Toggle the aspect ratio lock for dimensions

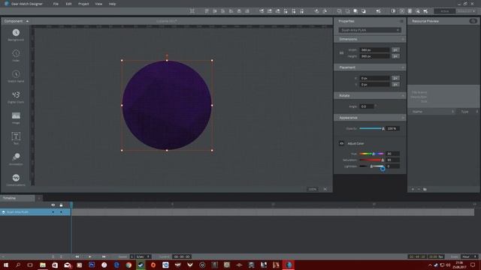point(341,53)
